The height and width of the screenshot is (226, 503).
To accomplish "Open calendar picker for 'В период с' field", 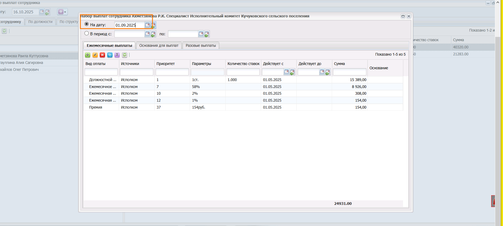I will (x=147, y=34).
